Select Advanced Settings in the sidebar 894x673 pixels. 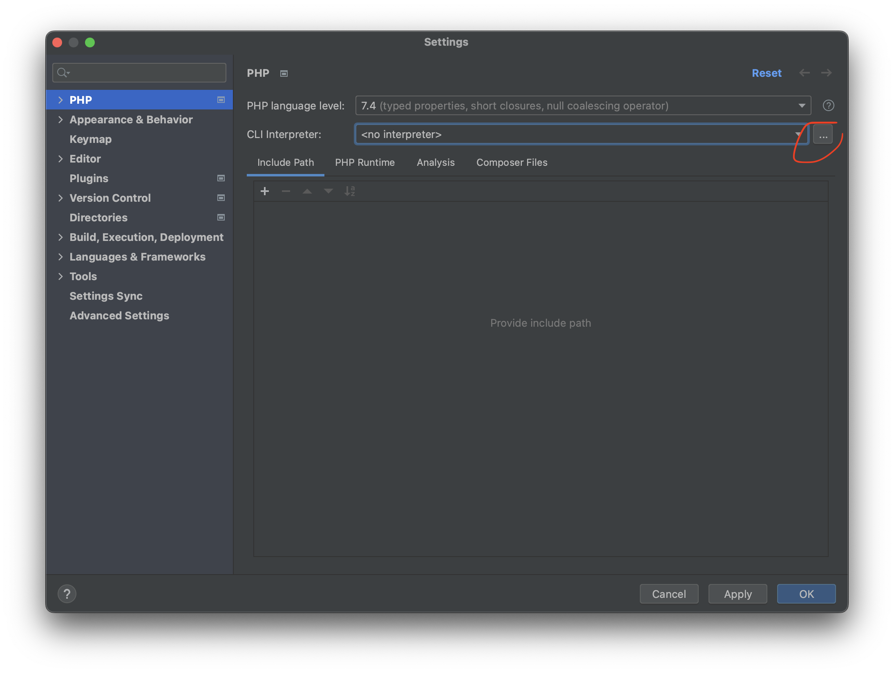pos(119,315)
